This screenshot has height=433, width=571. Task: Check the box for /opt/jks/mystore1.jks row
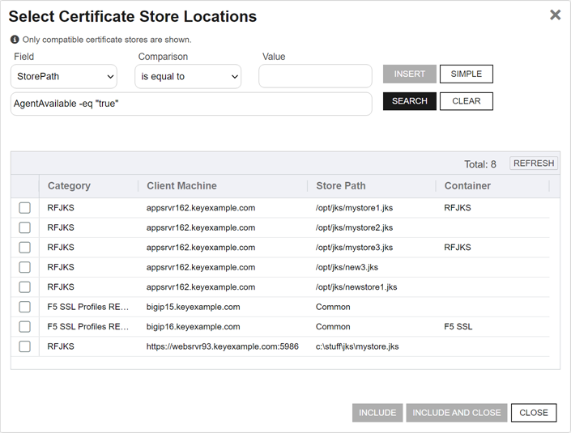tap(25, 208)
